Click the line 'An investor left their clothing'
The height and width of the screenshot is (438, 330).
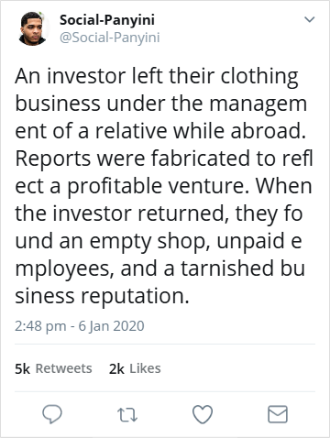coord(157,76)
